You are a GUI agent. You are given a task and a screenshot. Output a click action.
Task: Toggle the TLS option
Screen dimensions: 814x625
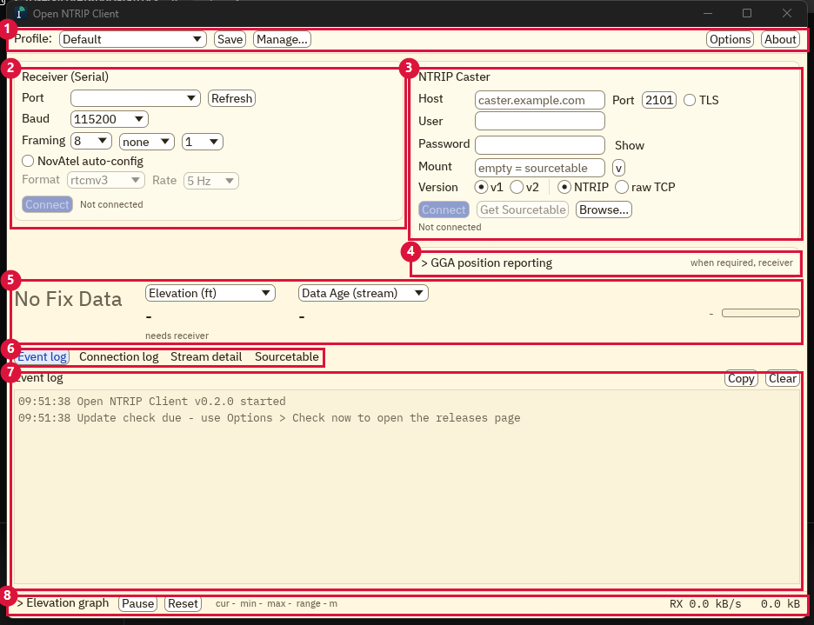click(701, 100)
